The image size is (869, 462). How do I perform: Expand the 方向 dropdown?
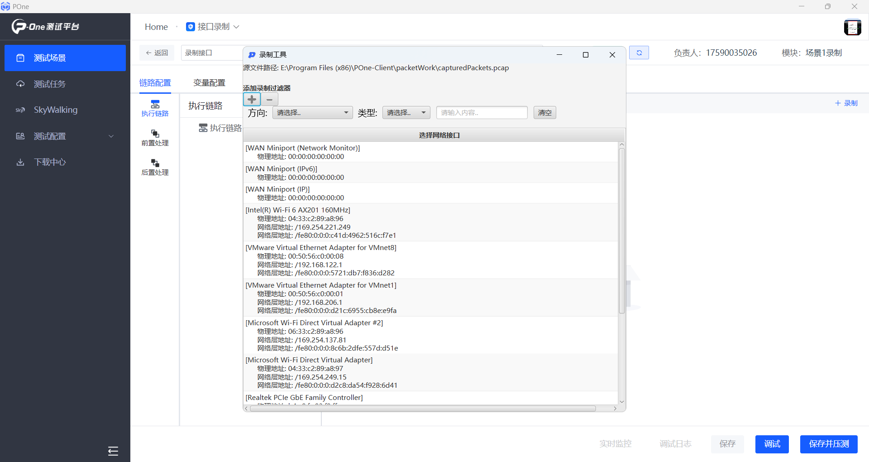point(312,113)
